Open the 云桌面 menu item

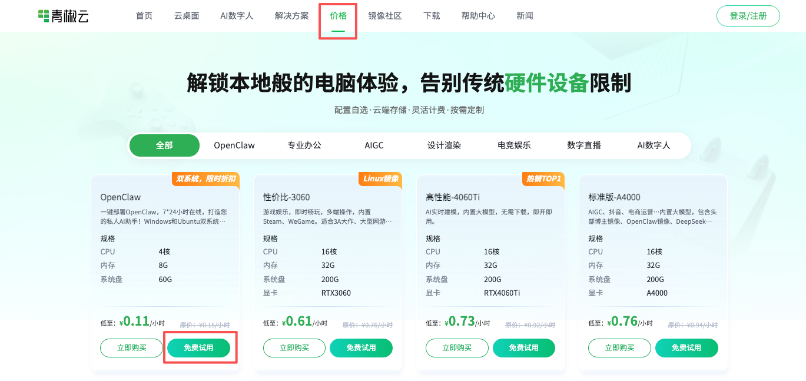(x=187, y=16)
